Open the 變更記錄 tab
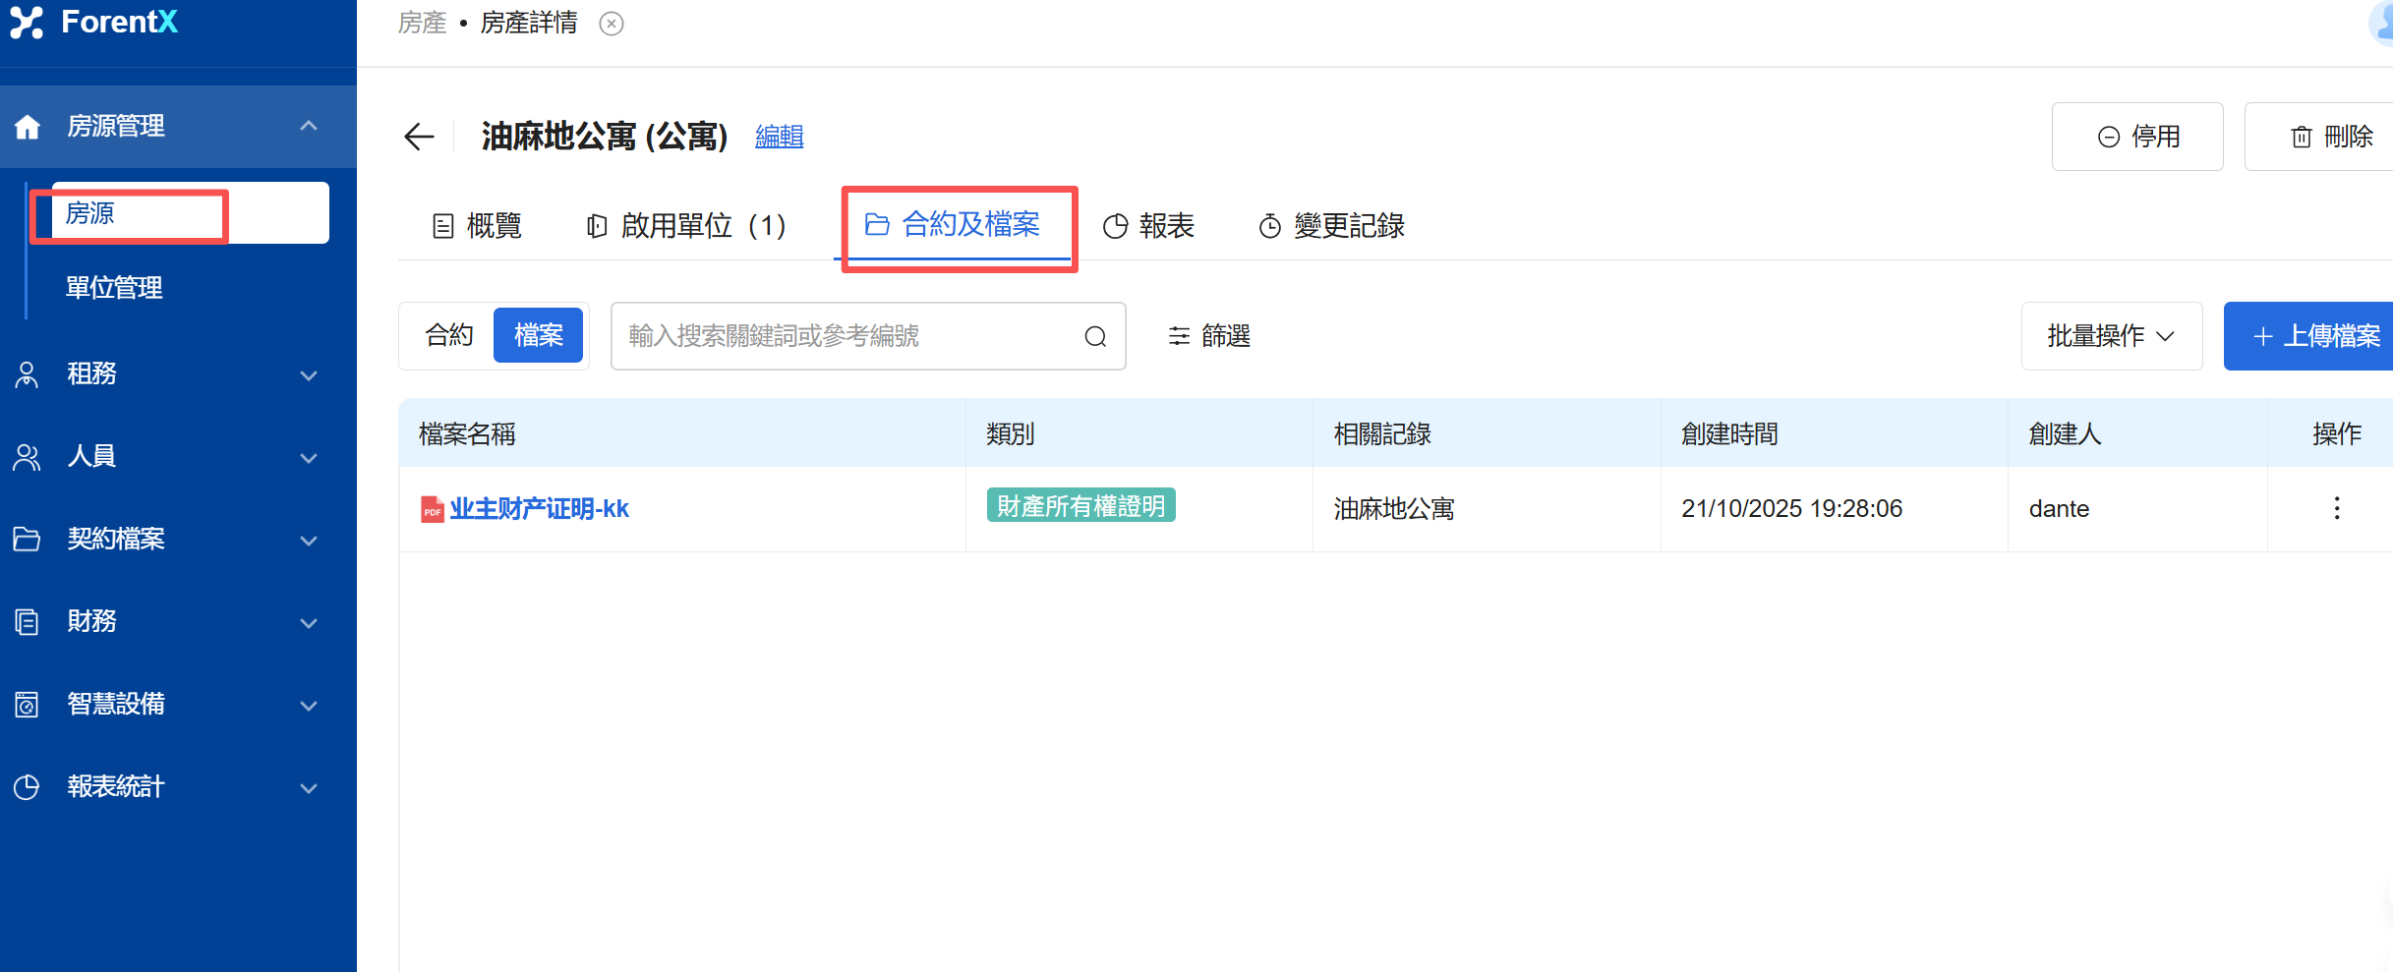This screenshot has width=2393, height=972. 1332,226
